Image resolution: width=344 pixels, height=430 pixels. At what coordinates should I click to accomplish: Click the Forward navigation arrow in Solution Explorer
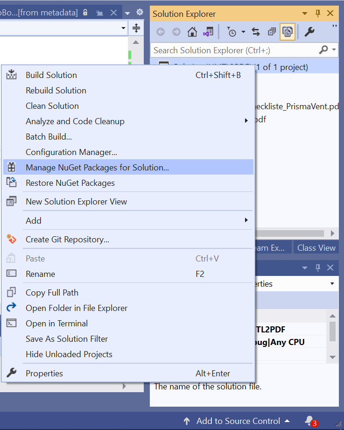[176, 32]
